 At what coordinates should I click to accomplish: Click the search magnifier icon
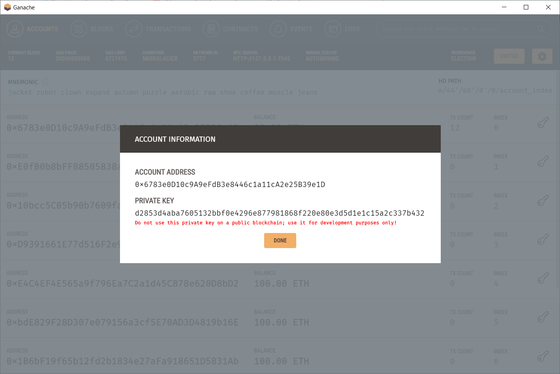pos(541,29)
